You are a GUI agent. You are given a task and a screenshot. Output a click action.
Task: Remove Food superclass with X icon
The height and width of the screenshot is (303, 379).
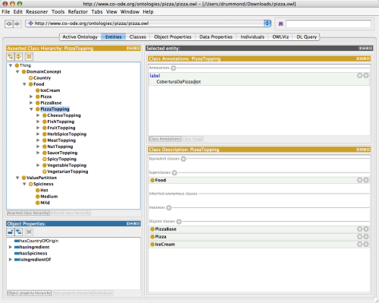(x=359, y=180)
